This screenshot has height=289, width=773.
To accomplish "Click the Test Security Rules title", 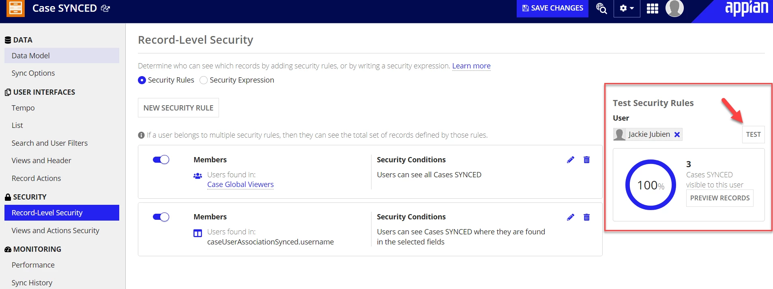I will point(653,103).
